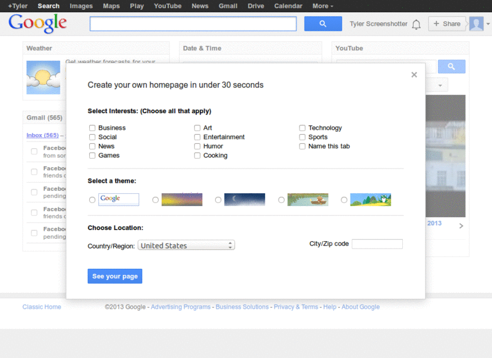Check the Social interest
The height and width of the screenshot is (358, 492).
point(92,137)
